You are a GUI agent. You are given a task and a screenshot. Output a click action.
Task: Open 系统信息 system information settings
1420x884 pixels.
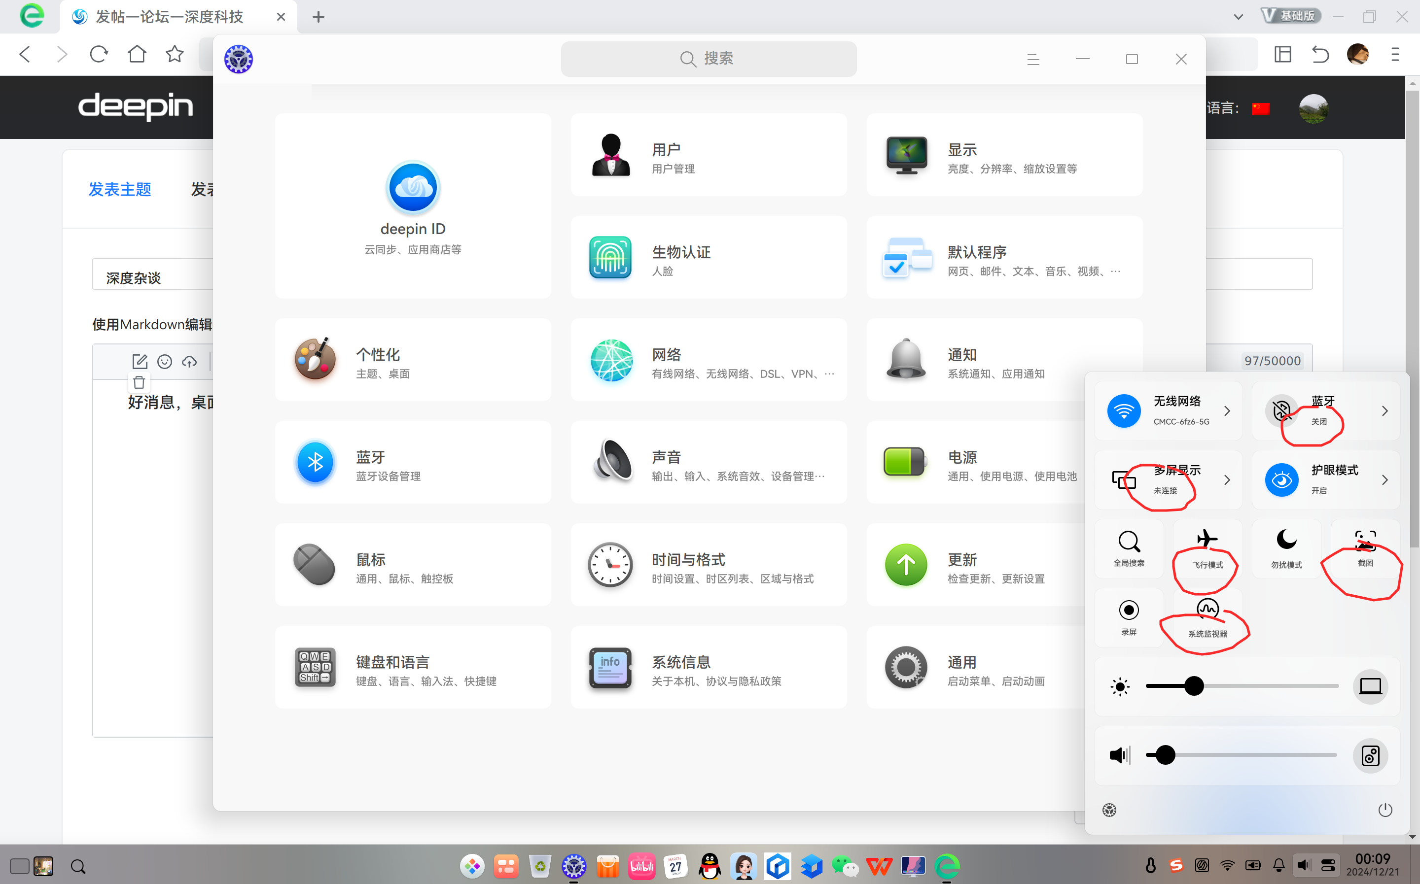(708, 667)
